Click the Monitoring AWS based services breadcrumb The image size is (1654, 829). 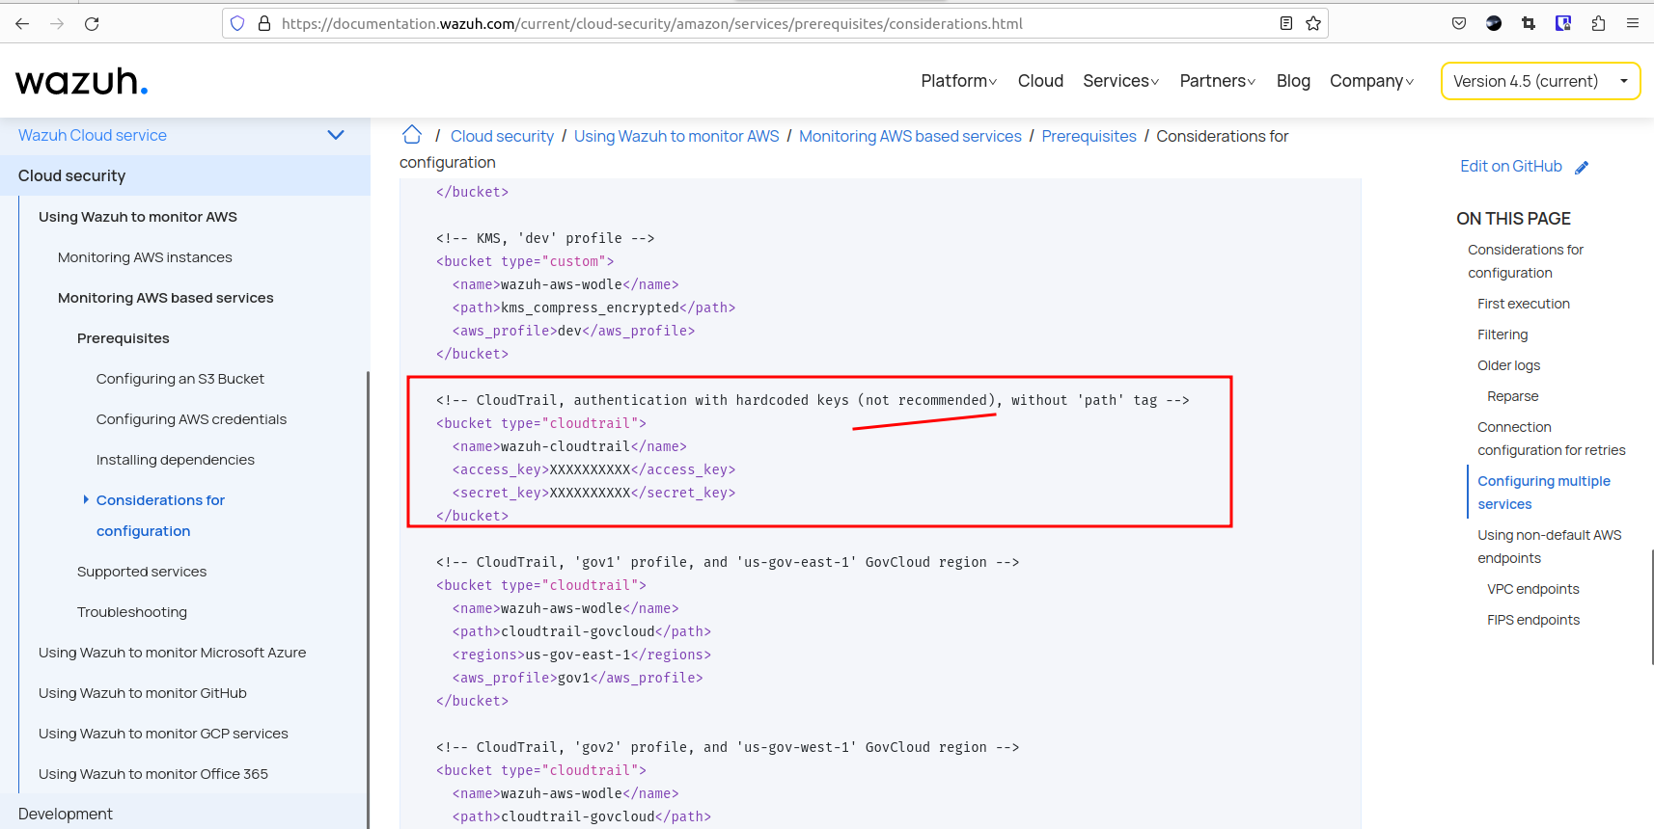tap(910, 136)
